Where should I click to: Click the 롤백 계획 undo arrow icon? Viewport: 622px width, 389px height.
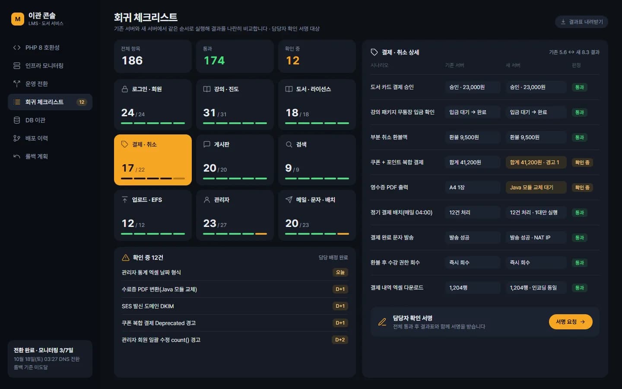17,156
